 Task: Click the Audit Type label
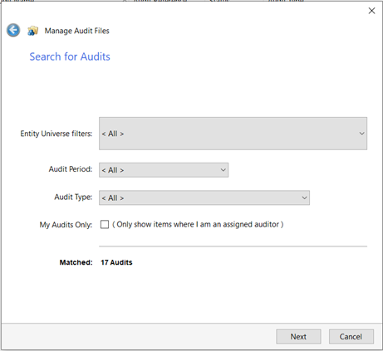point(73,197)
